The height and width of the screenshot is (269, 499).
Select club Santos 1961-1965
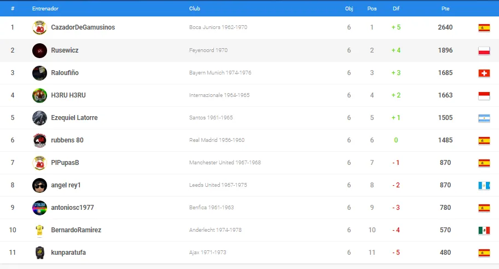(211, 118)
